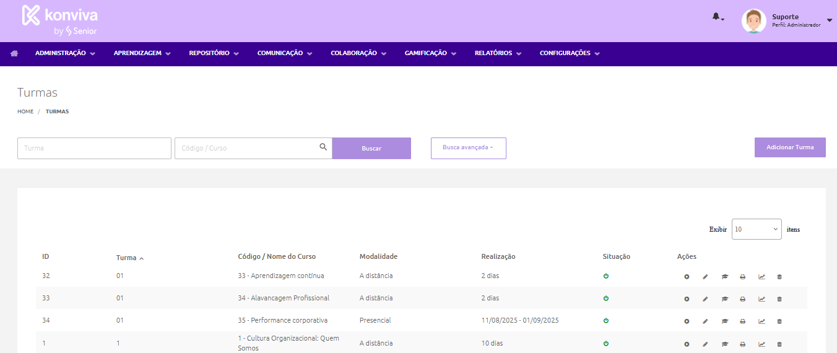Click the home icon in navigation bar
The width and height of the screenshot is (837, 353).
[14, 54]
